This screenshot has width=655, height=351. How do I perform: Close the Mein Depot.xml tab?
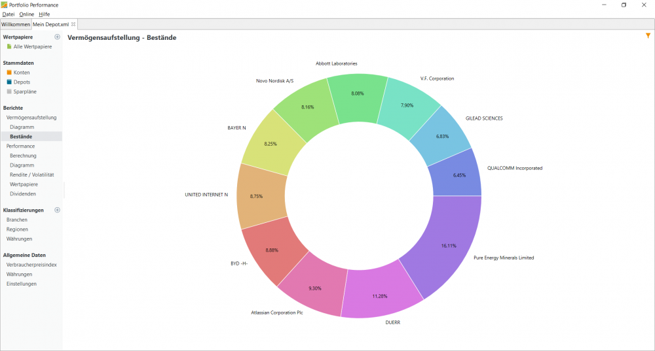click(x=73, y=24)
